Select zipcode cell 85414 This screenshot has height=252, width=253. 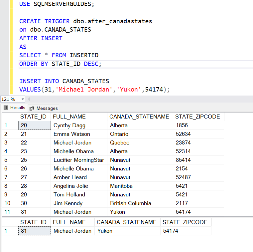[x=198, y=160]
